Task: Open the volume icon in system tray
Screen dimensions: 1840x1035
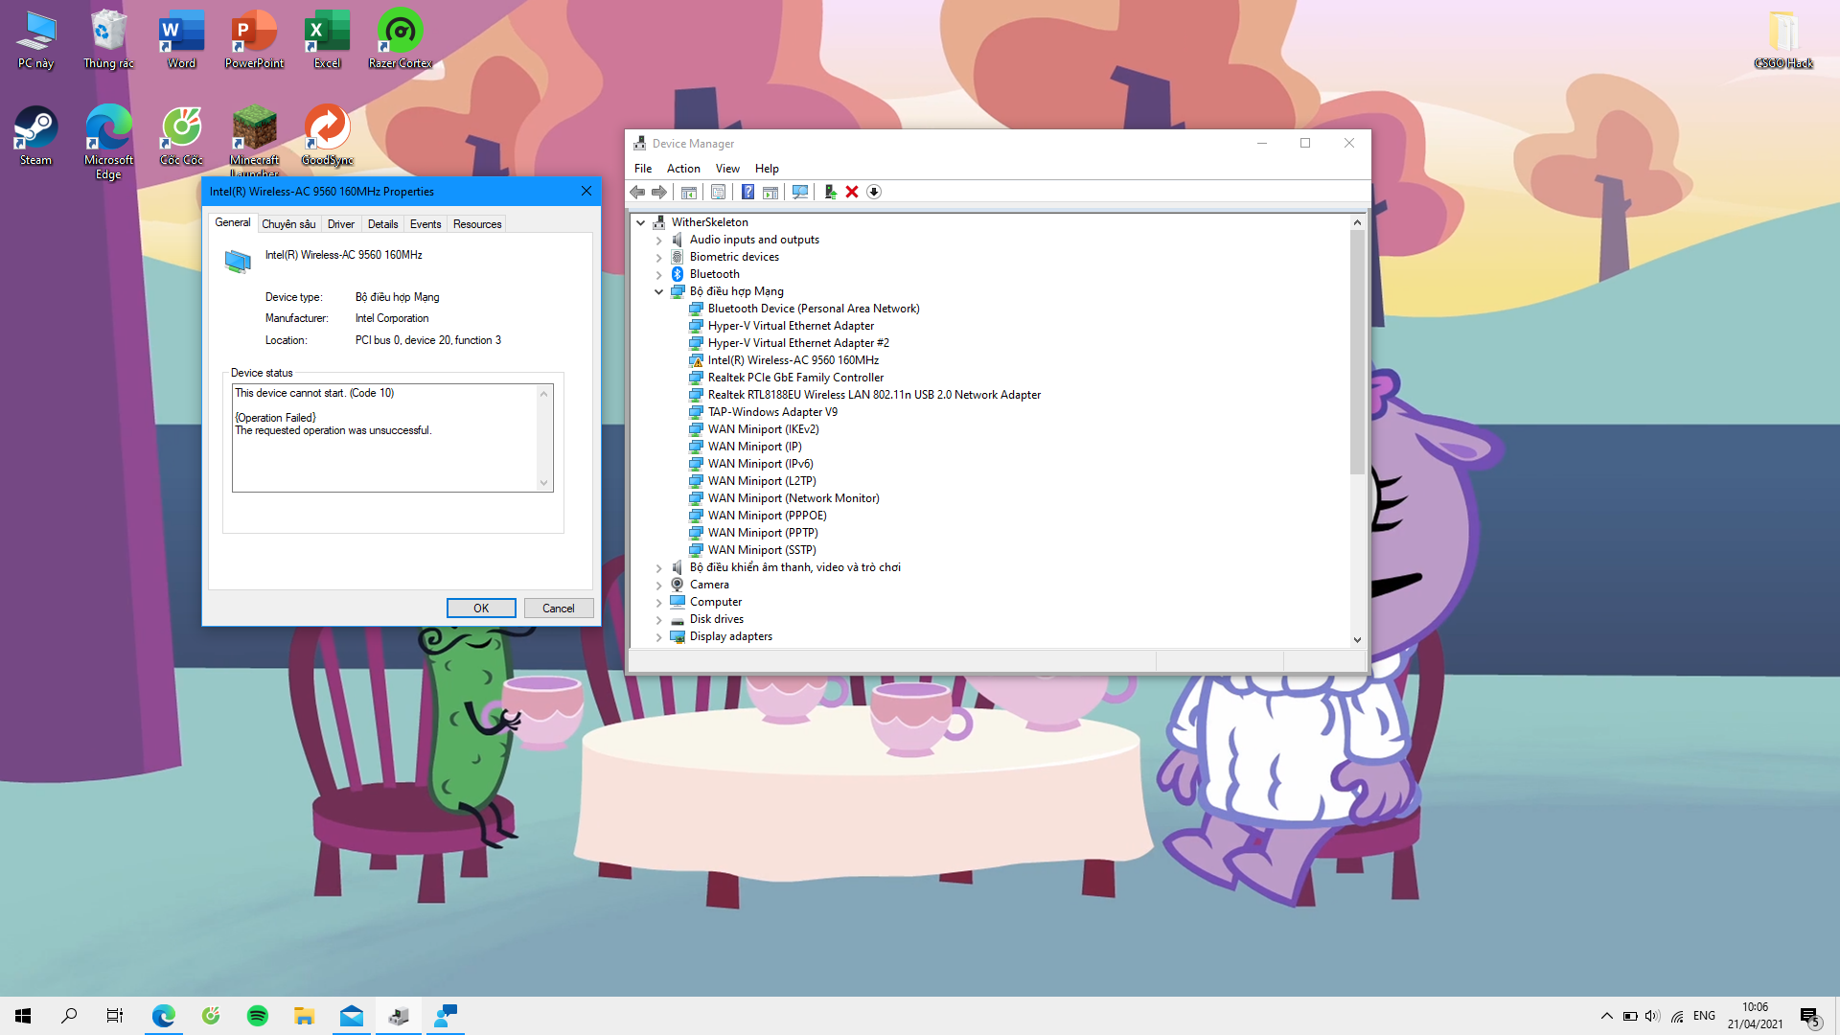Action: click(x=1652, y=1016)
